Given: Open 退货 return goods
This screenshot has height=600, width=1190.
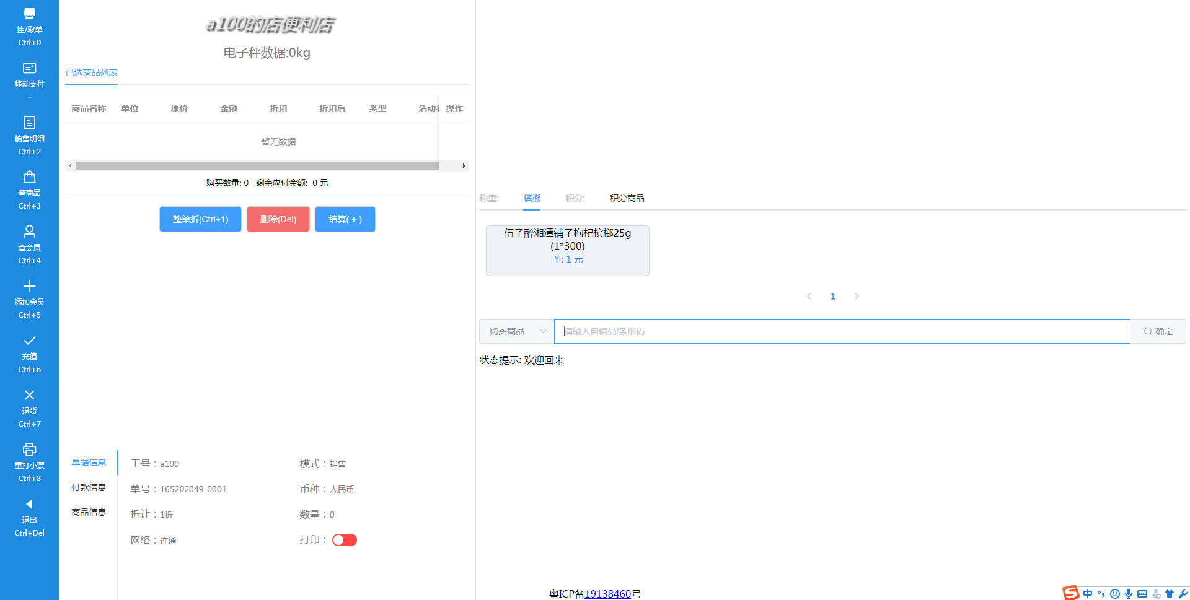Looking at the screenshot, I should (x=29, y=409).
